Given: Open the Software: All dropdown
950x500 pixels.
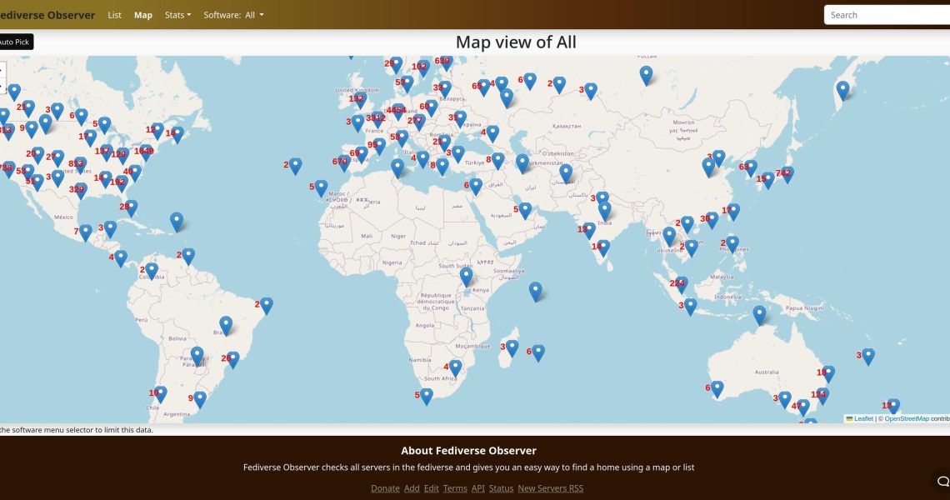Looking at the screenshot, I should click(x=233, y=15).
